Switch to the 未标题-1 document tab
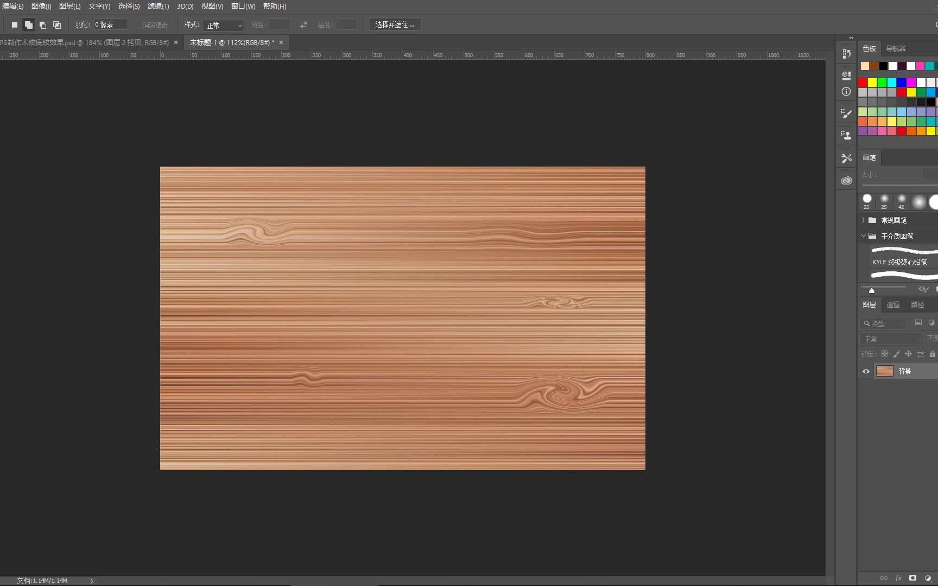 [232, 42]
